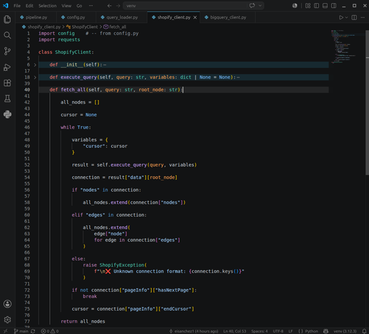Run the Python file with the play button
This screenshot has width=369, height=334.
[341, 18]
